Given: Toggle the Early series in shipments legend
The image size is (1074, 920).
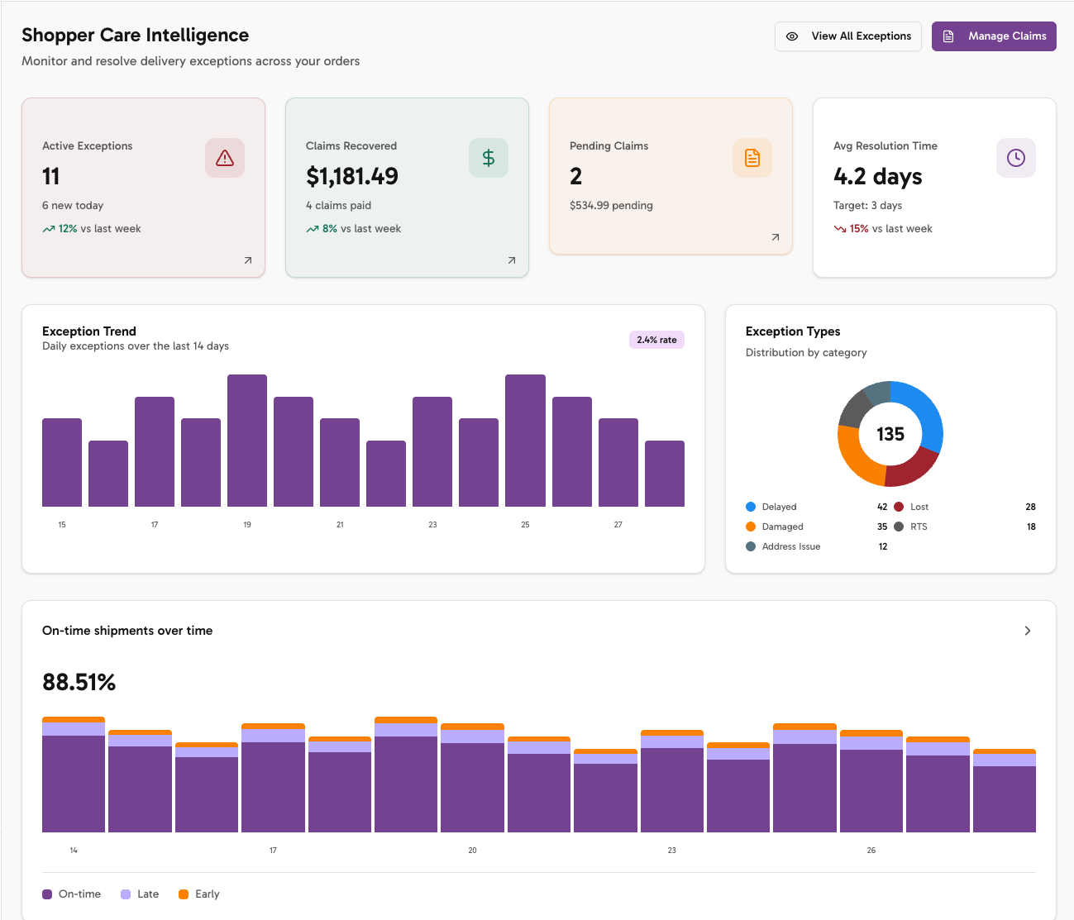Looking at the screenshot, I should coord(198,894).
